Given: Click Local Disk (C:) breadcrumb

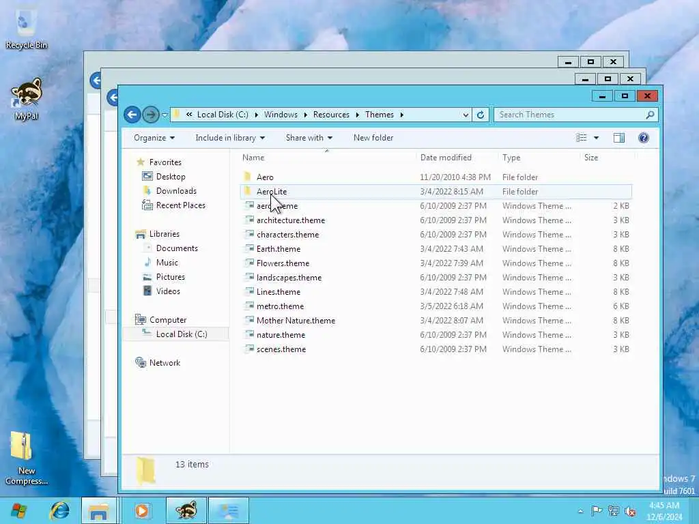Looking at the screenshot, I should [x=223, y=115].
